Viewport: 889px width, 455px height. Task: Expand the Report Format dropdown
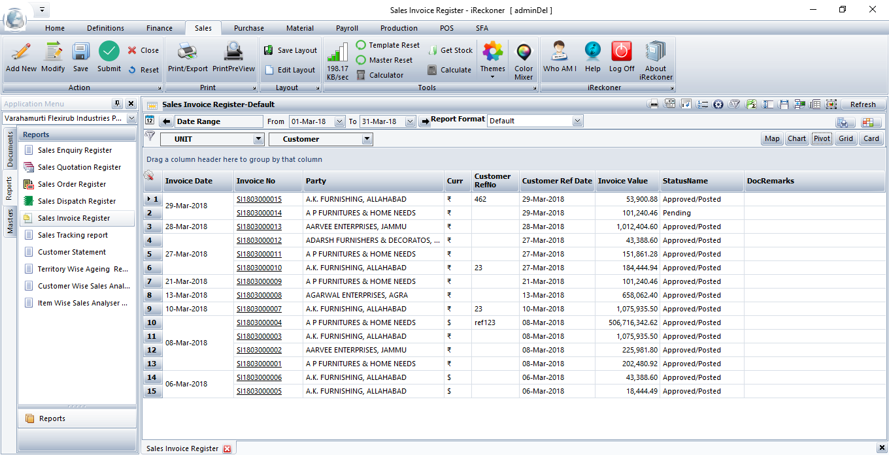(577, 121)
